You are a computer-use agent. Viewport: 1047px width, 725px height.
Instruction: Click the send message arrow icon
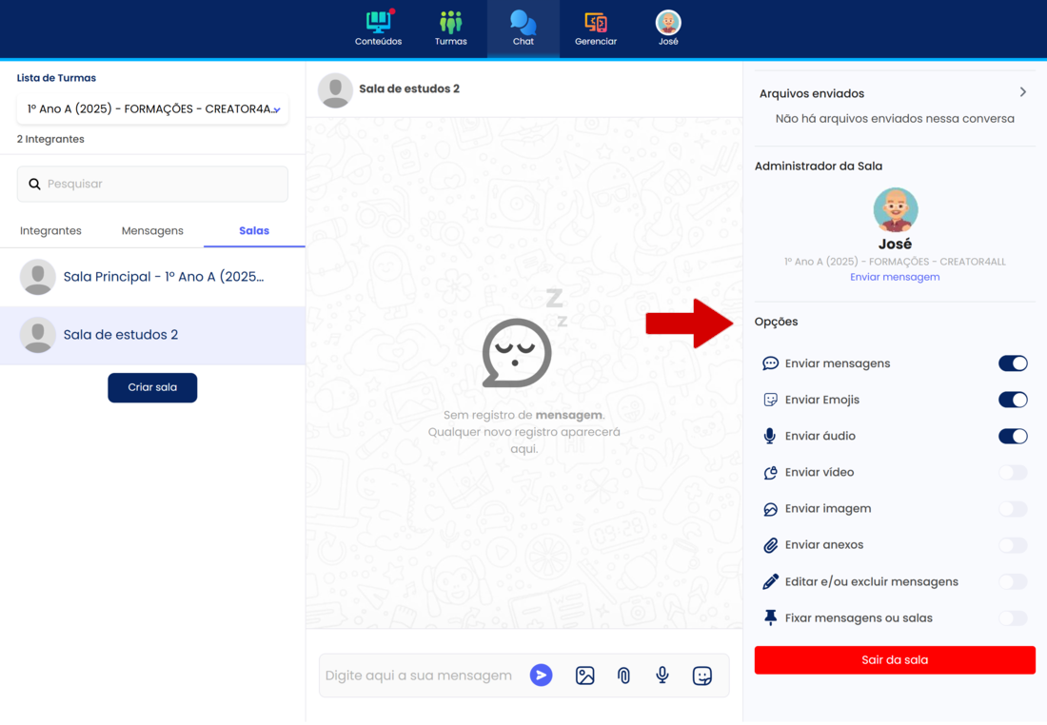[541, 676]
